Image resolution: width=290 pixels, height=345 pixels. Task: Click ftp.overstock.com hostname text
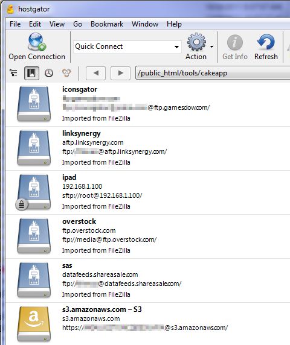tap(89, 230)
